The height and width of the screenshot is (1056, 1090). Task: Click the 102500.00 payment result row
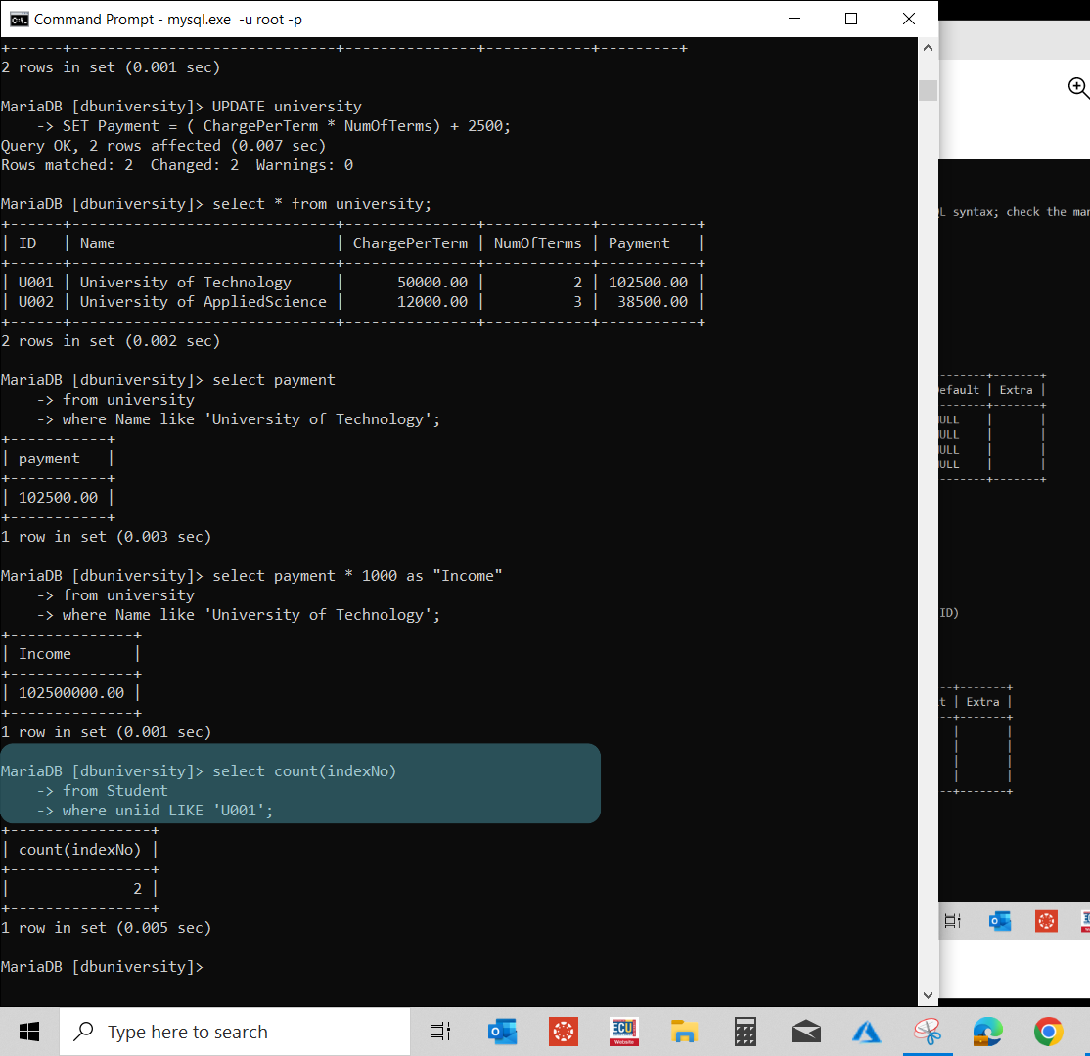coord(59,497)
